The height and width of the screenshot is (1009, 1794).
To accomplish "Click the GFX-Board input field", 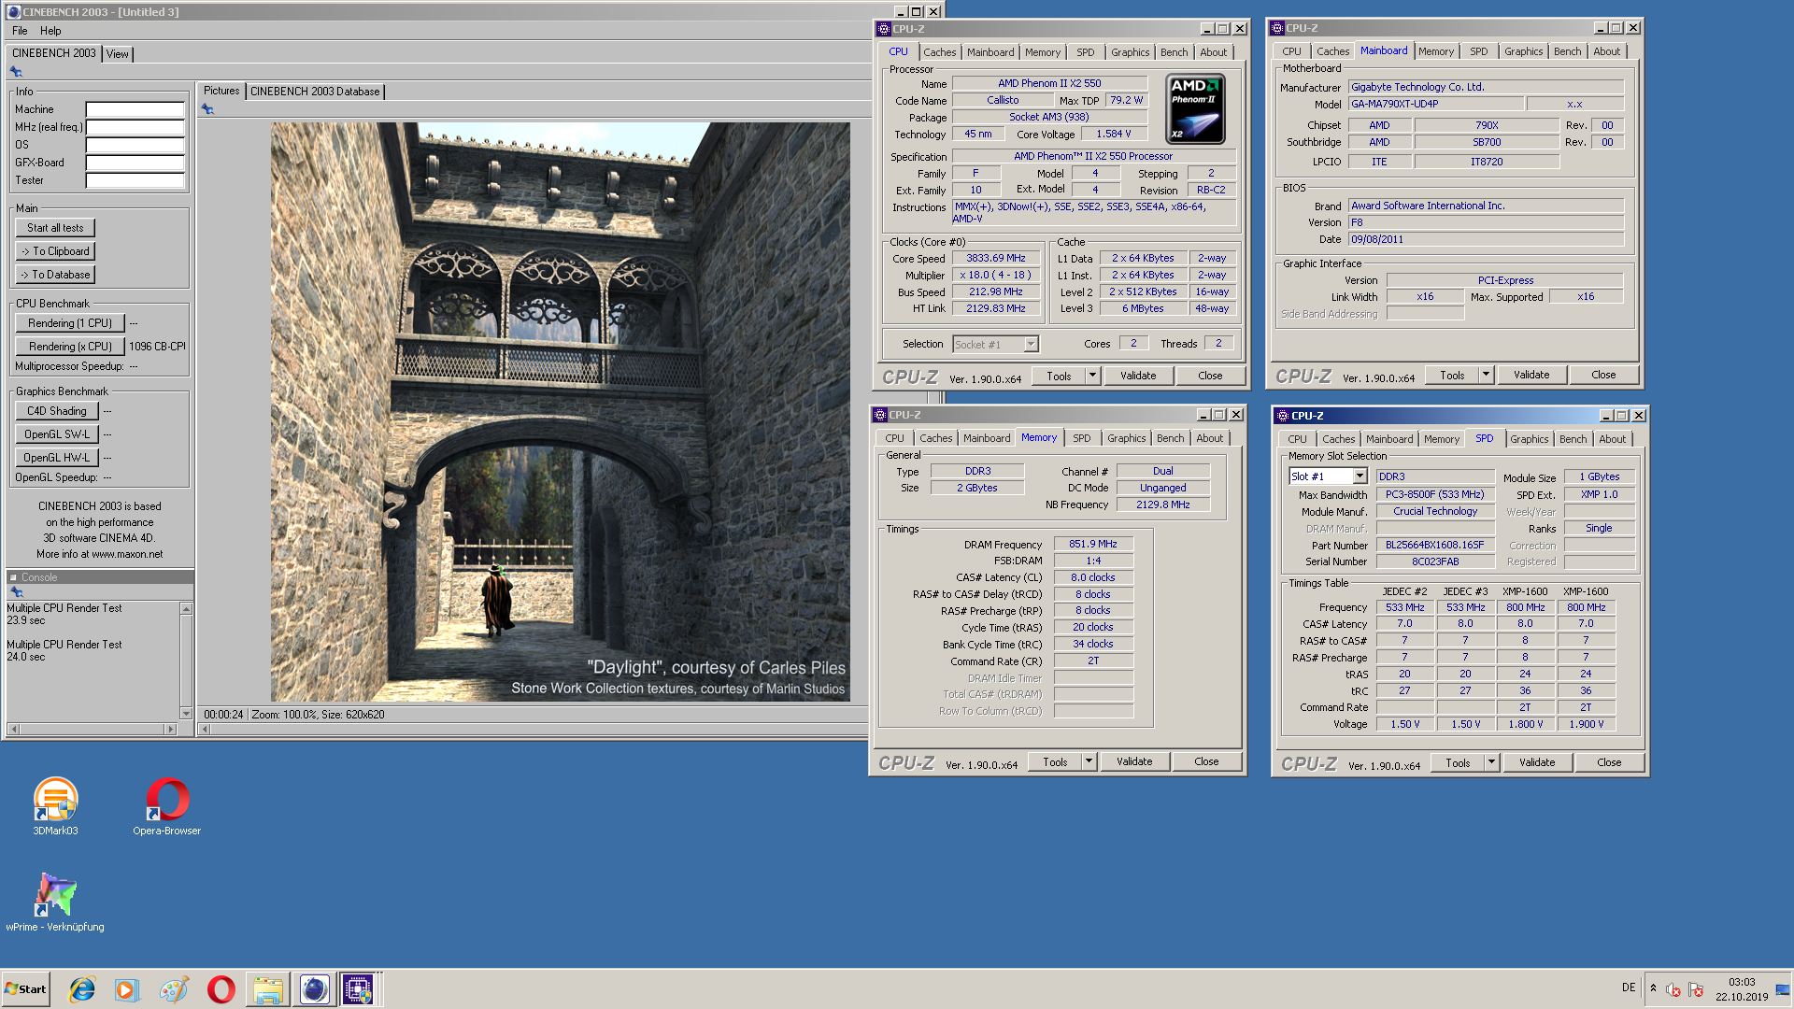I will pos(135,163).
